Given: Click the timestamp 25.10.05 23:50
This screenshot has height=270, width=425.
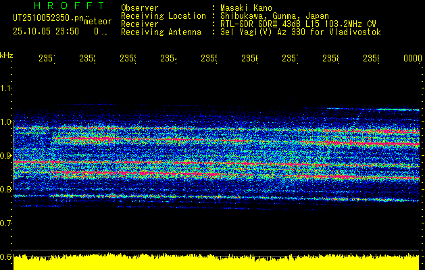Looking at the screenshot, I should tap(46, 32).
